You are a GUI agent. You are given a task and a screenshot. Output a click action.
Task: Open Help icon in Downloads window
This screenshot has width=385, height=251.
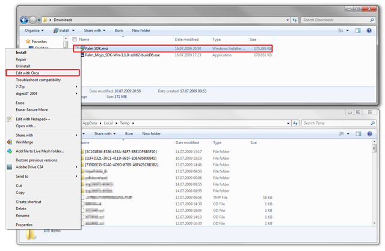point(369,31)
